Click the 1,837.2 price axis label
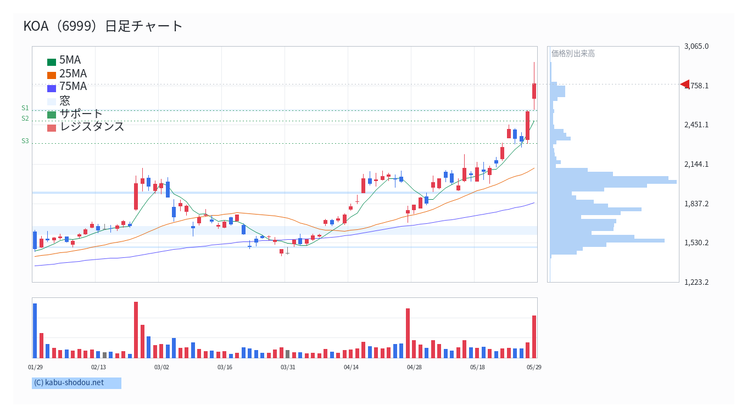Screen dimensions: 747x417 (x=696, y=204)
